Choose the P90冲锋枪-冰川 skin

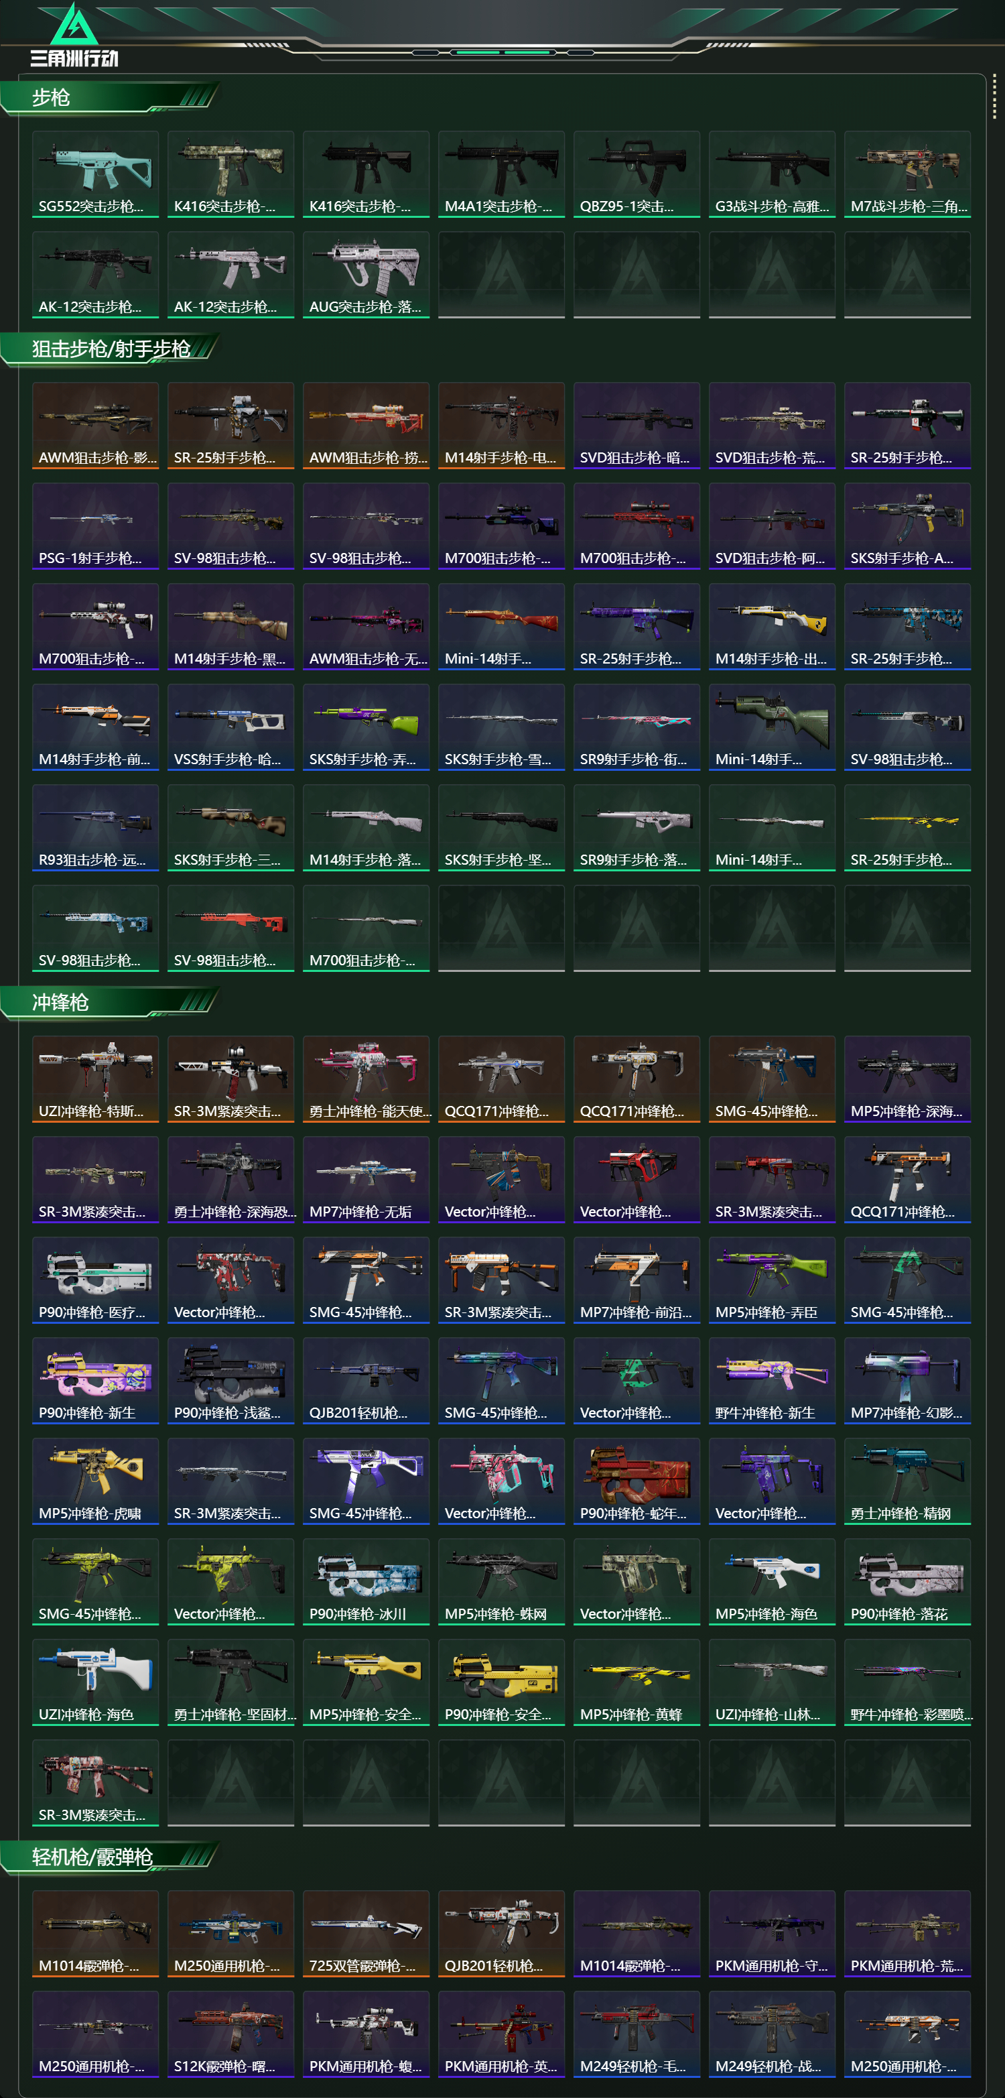[x=366, y=1582]
